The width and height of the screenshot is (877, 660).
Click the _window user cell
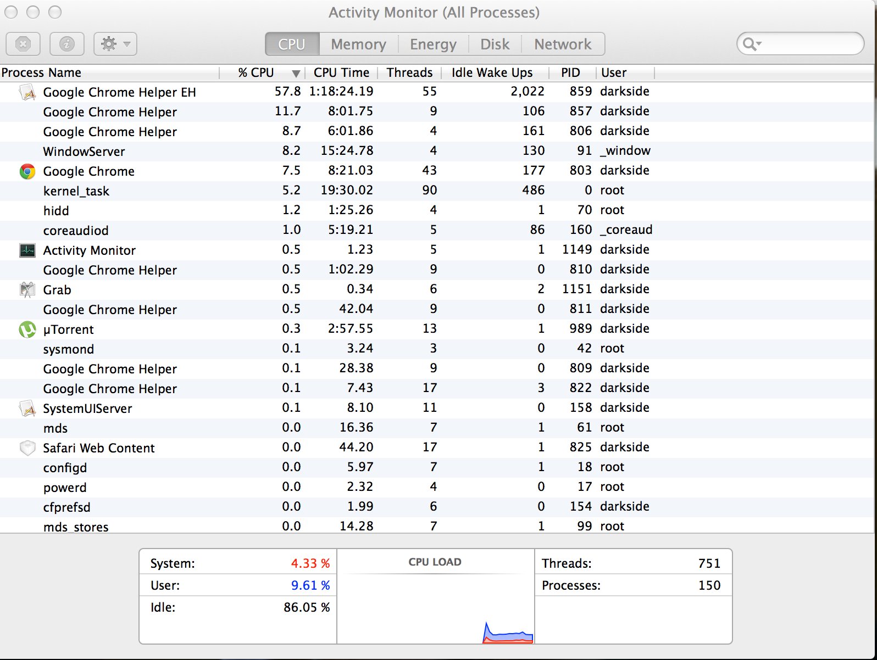(x=625, y=150)
